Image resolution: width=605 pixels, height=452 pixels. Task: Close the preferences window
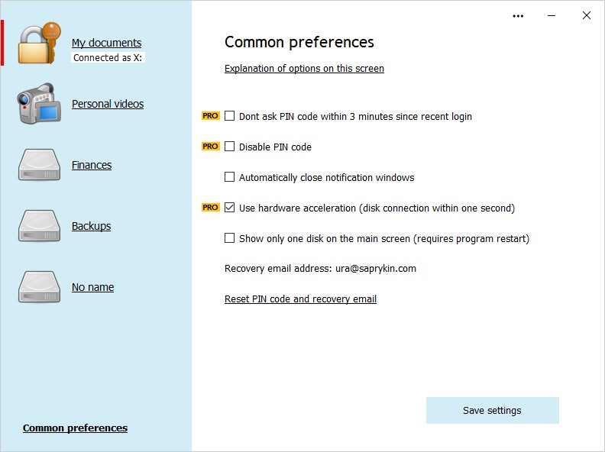pos(587,15)
